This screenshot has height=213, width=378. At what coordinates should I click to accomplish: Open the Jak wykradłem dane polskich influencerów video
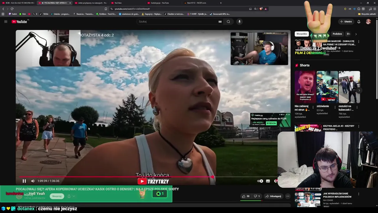[337, 195]
